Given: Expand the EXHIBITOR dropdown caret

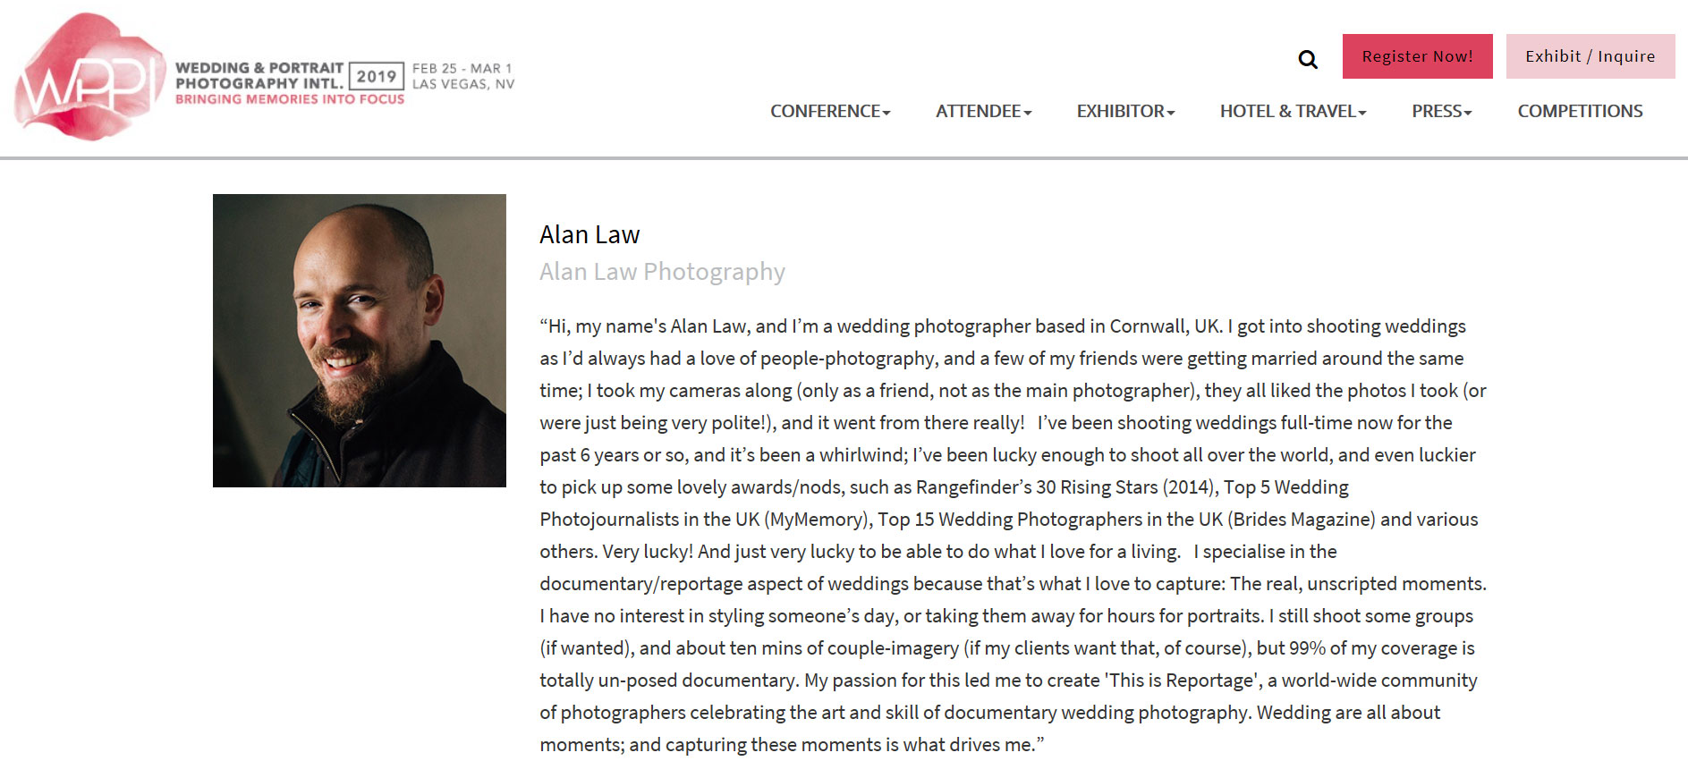Looking at the screenshot, I should tap(1171, 114).
